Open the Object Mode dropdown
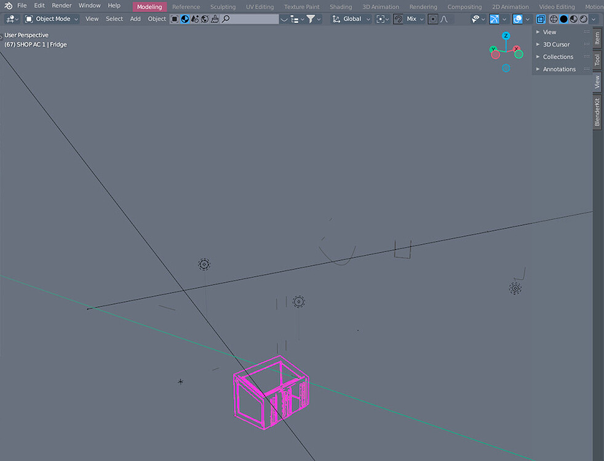Screen dimensions: 604x461 tap(51, 19)
